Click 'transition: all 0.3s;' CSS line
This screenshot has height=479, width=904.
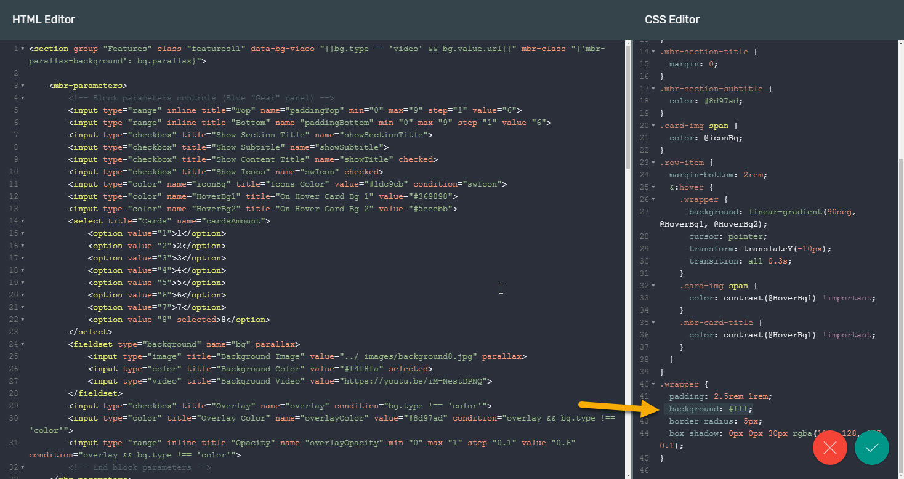[x=740, y=261]
